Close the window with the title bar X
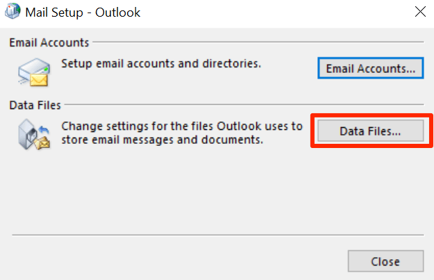Viewport: 434px width, 280px height. coord(420,11)
